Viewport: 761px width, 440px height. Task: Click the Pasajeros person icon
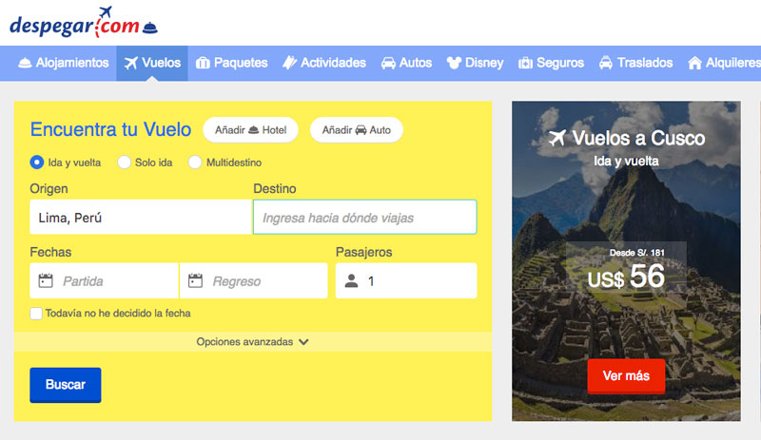coord(351,280)
